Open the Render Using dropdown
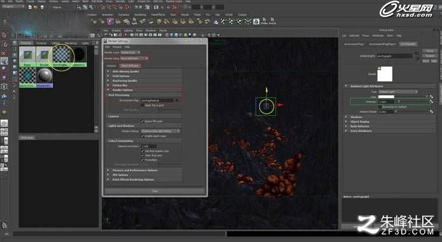 pos(134,58)
